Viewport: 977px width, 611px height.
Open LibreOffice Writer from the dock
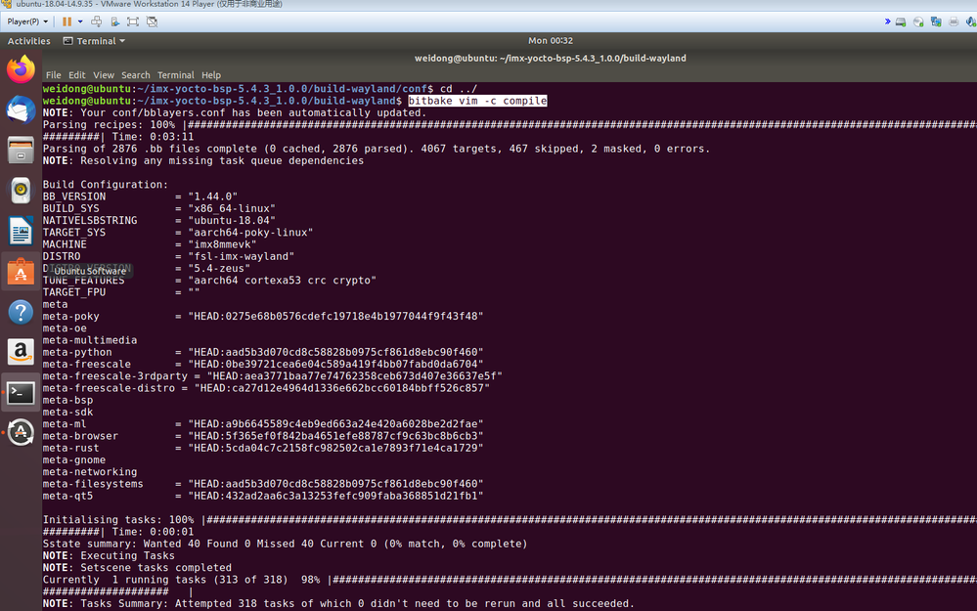tap(21, 231)
